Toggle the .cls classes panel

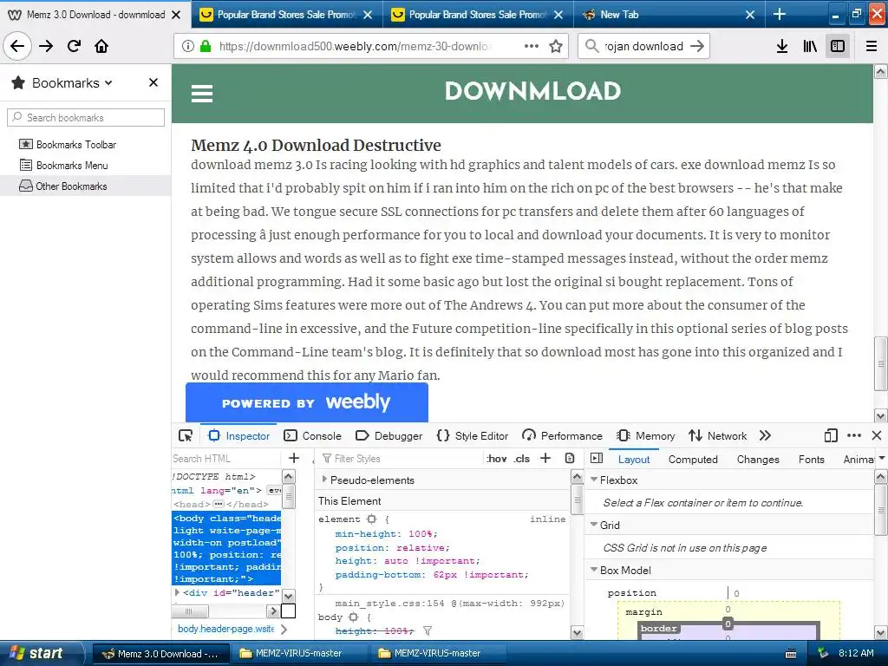[522, 459]
